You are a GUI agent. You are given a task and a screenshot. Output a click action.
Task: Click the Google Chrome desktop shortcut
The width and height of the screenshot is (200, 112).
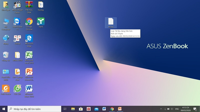pos(29,24)
